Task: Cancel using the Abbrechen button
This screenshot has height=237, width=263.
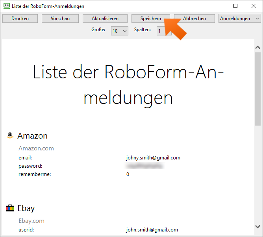Action: [194, 19]
